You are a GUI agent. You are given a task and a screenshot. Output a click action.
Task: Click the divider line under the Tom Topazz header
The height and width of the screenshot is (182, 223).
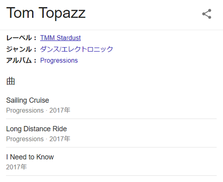point(111,30)
